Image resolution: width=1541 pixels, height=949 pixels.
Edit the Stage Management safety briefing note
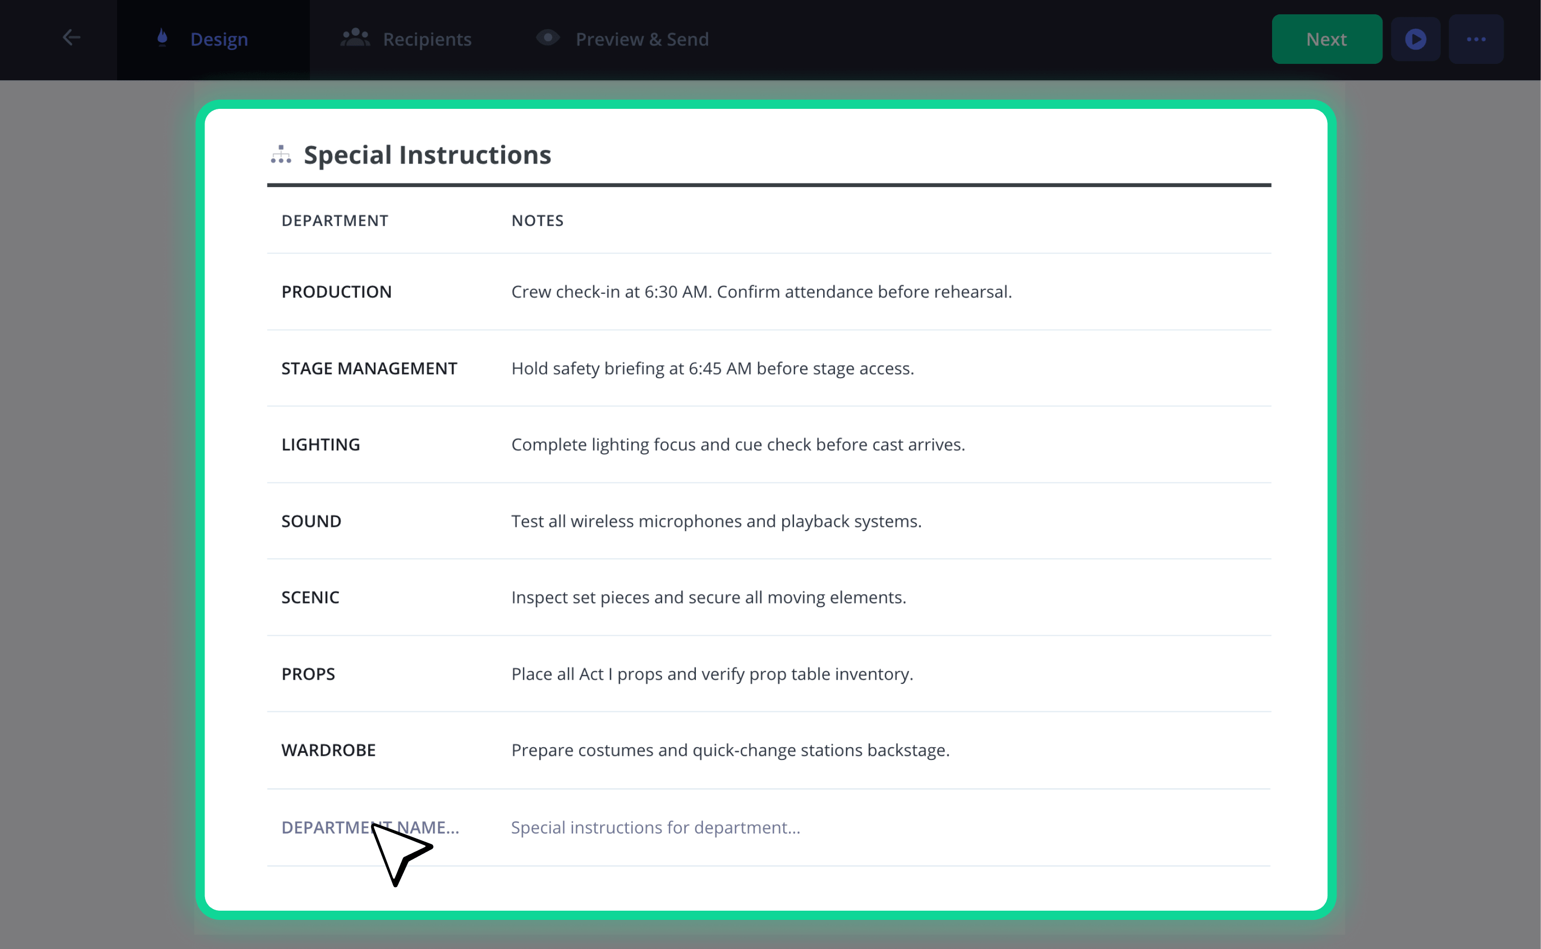(713, 368)
